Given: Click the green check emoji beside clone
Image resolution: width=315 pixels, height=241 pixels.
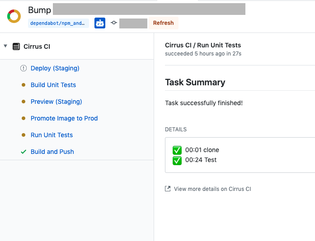Looking at the screenshot, I should pyautogui.click(x=177, y=150).
